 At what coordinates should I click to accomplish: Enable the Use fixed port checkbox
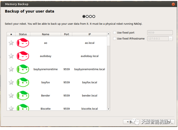pos(114,33)
